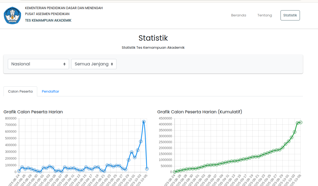
Task: Click the 4500000 y-axis label
Action: [x=165, y=118]
